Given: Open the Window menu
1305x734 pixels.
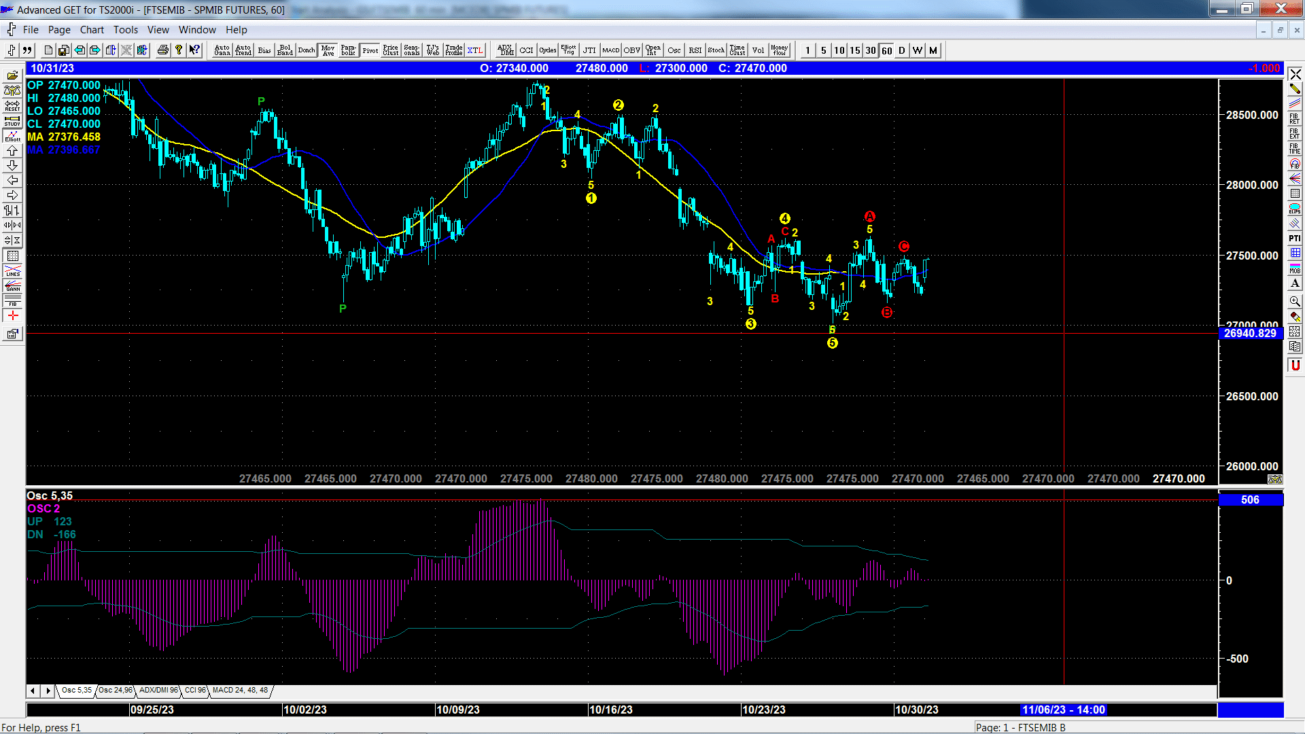Looking at the screenshot, I should click(x=197, y=30).
